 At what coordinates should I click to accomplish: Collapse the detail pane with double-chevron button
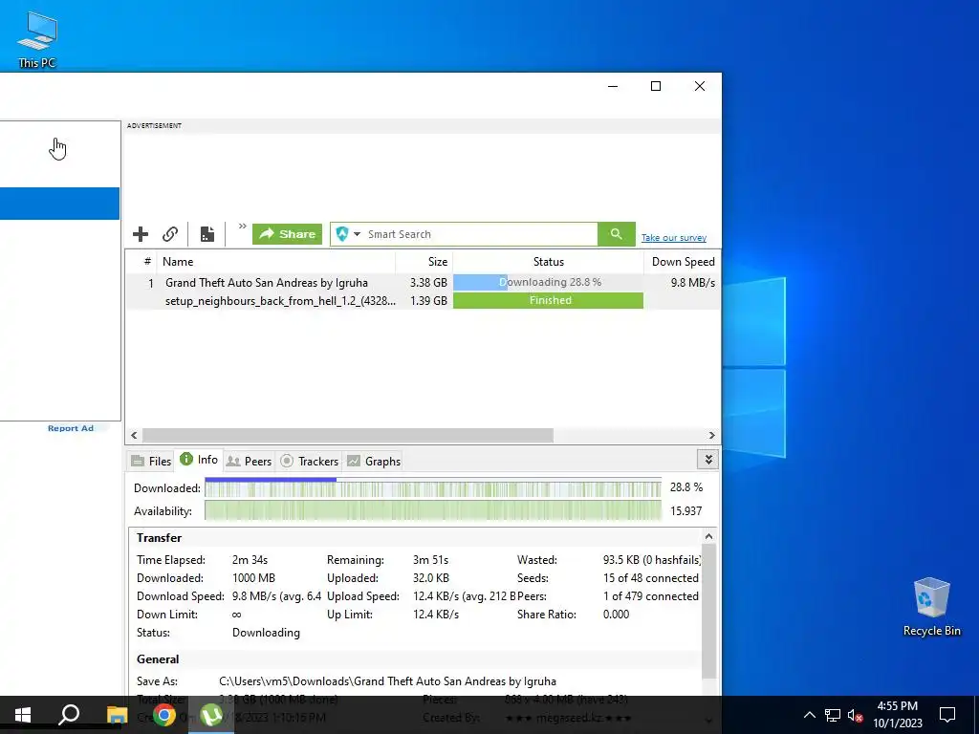[x=708, y=460]
